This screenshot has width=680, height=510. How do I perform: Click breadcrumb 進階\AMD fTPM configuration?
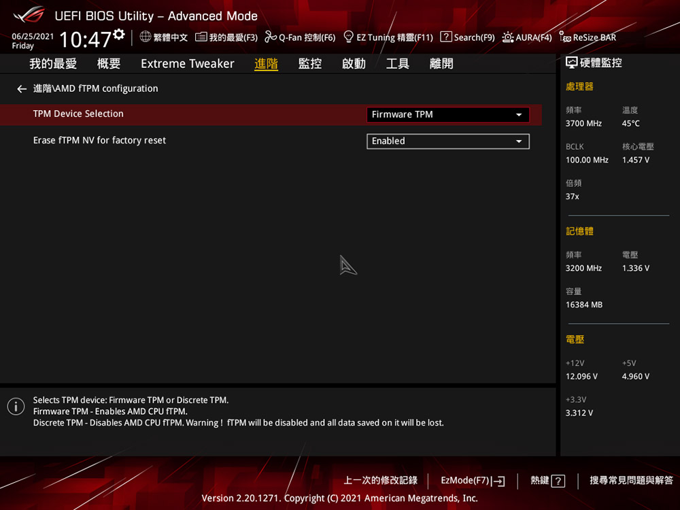coord(95,88)
